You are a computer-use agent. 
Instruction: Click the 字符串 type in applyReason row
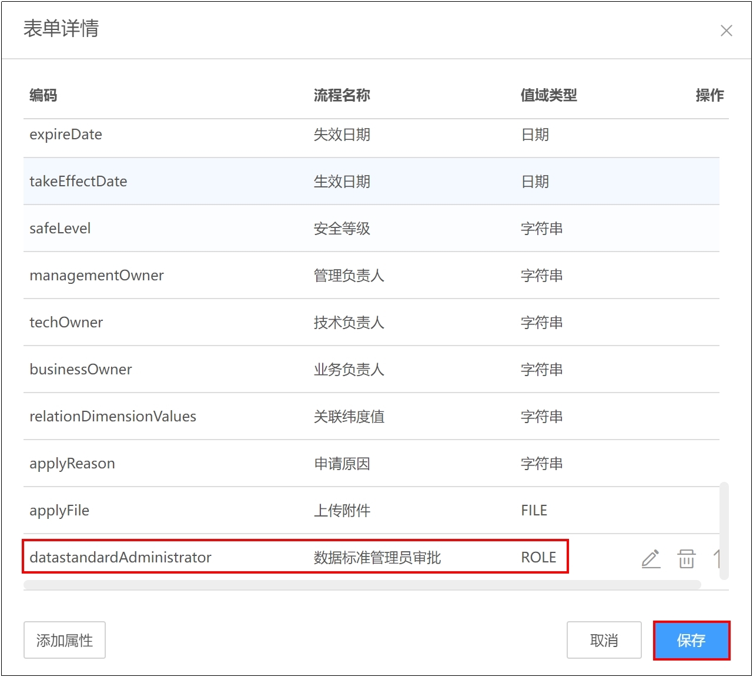[542, 464]
